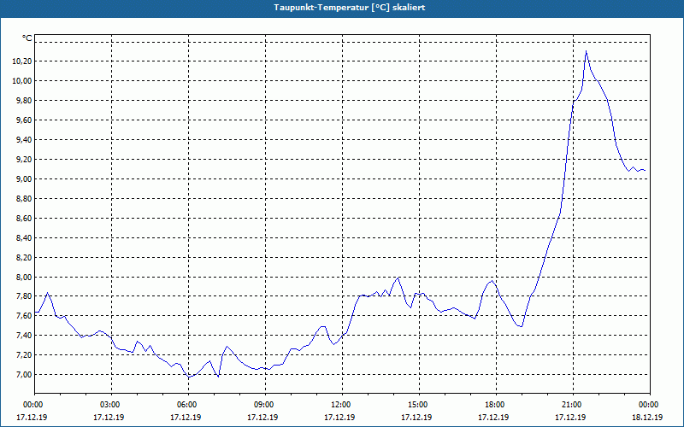Pick the '21:00' time label
The width and height of the screenshot is (684, 427).
[571, 405]
